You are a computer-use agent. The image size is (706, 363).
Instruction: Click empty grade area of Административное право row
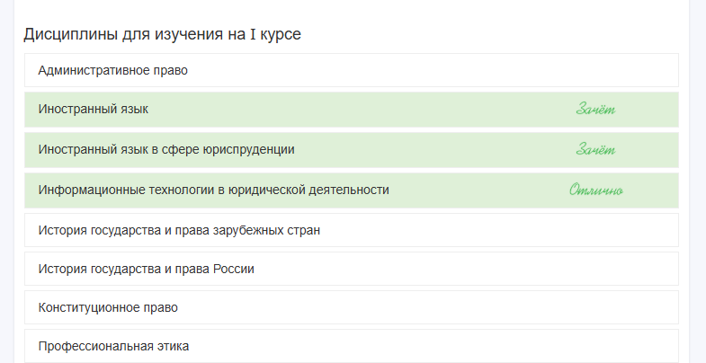595,70
